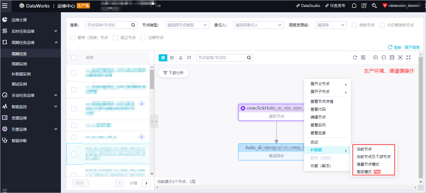Screen dimensions: 426x193
Task: Check the first task row checkbox
Action: click(x=74, y=73)
